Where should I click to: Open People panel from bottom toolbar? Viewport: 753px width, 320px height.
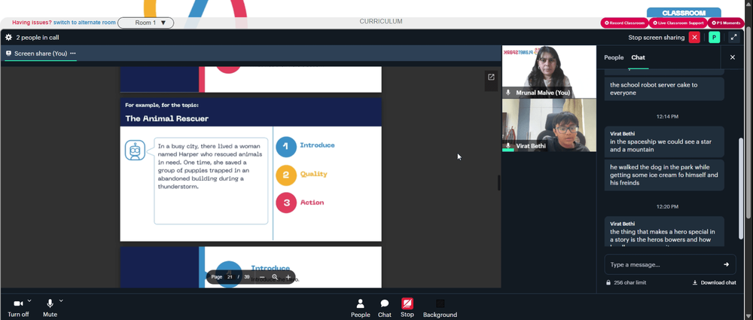360,308
